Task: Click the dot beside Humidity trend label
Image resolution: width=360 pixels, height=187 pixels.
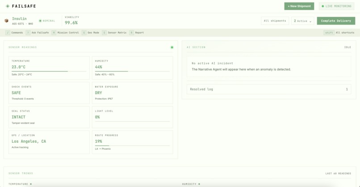Action: (199, 184)
